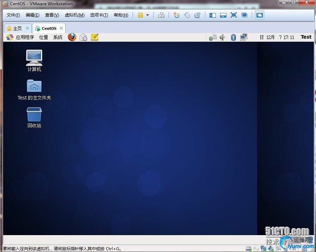
Task: Take a snapshot of the virtual machine
Action: pos(176,15)
